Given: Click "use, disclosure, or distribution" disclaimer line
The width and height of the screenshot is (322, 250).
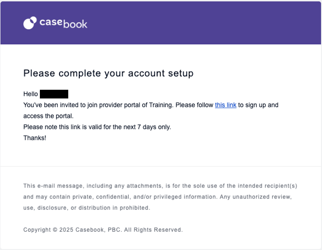Looking at the screenshot, I should point(87,208).
